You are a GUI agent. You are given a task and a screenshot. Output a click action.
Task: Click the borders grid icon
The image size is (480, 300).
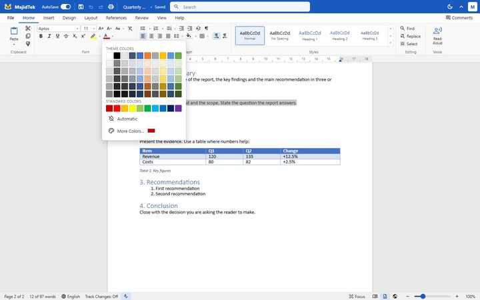(x=202, y=36)
